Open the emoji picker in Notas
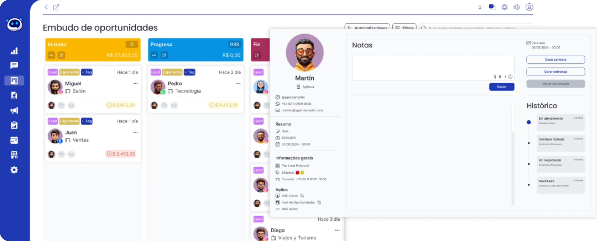Viewport: 597px width, 241px height. click(510, 77)
